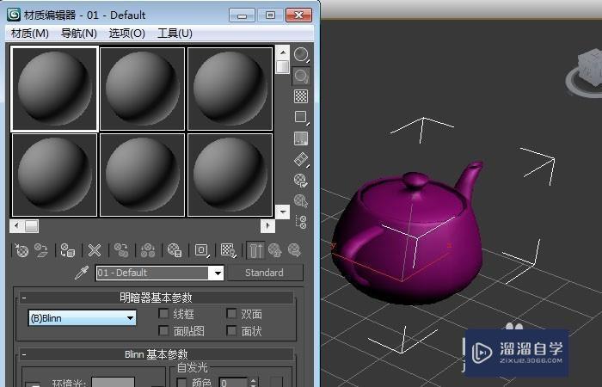Click the Make Unique icon
The image size is (602, 387).
coord(148,250)
